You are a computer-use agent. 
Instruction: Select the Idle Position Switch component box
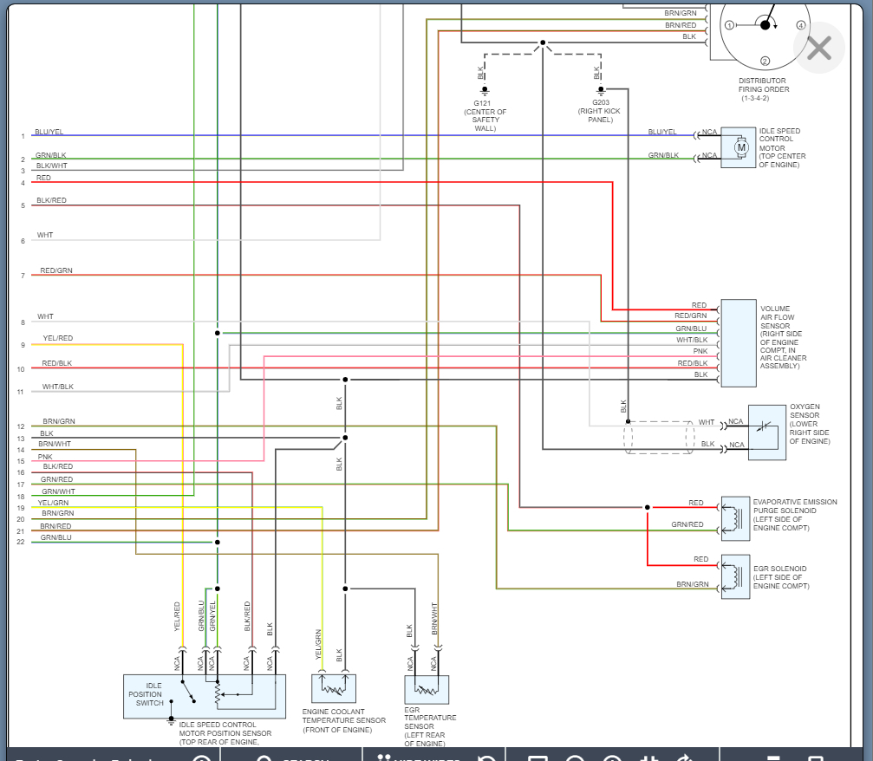(x=205, y=696)
